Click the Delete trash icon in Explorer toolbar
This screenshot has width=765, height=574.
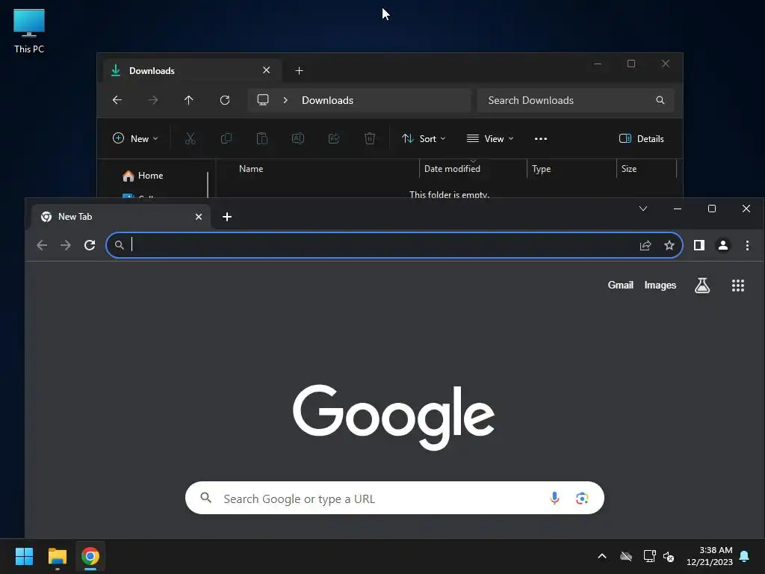370,138
